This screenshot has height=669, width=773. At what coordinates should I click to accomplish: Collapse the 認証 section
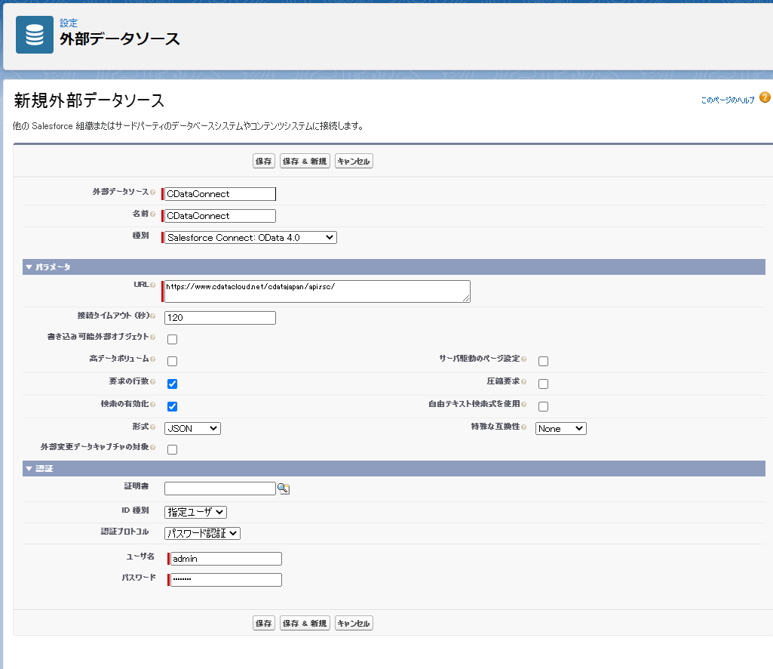27,467
